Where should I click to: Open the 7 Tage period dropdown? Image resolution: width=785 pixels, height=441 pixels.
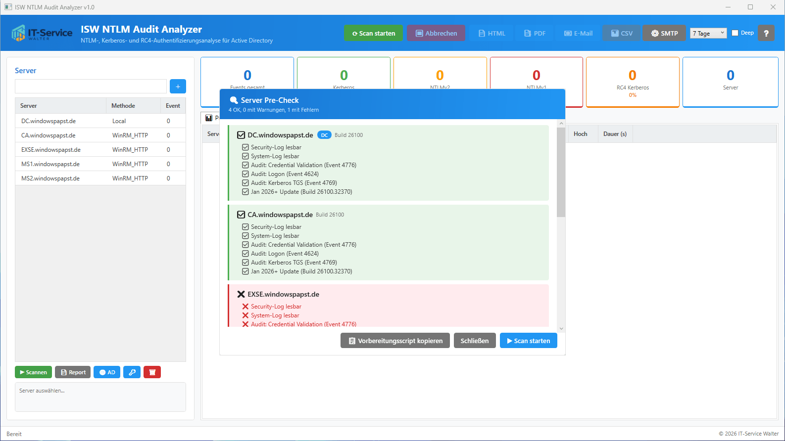pyautogui.click(x=708, y=33)
